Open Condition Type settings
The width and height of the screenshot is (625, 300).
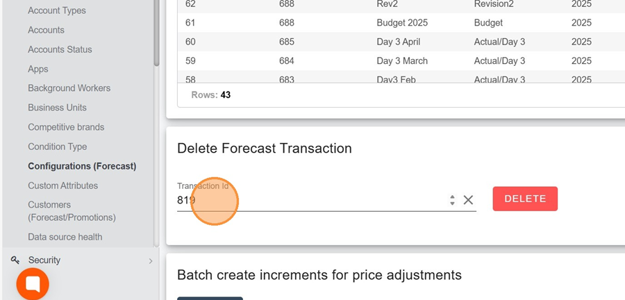(x=58, y=147)
